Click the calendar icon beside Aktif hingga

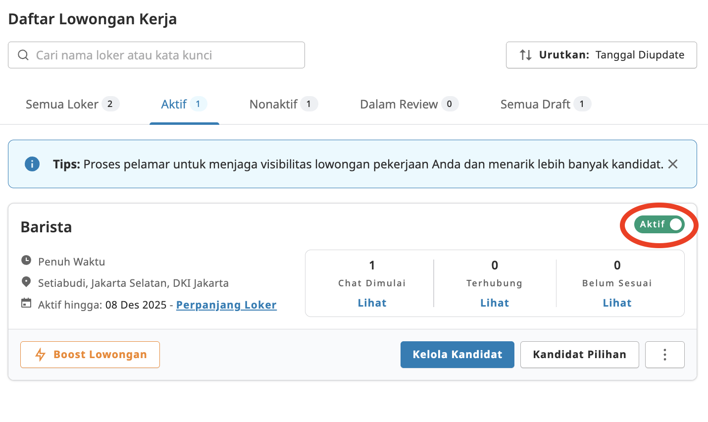[26, 304]
